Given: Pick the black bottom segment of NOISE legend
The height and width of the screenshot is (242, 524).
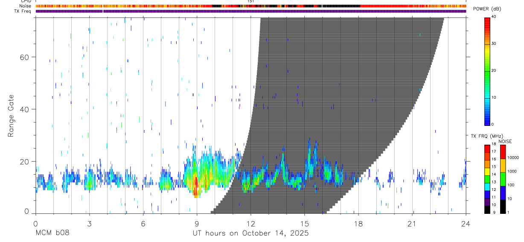Looking at the screenshot, I should [503, 207].
